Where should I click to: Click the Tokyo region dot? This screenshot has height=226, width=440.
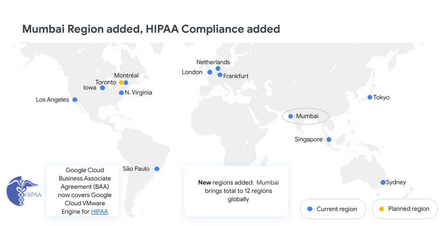pyautogui.click(x=370, y=97)
